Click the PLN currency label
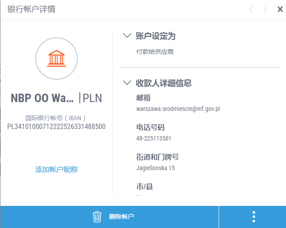The image size is (286, 228). (92, 98)
